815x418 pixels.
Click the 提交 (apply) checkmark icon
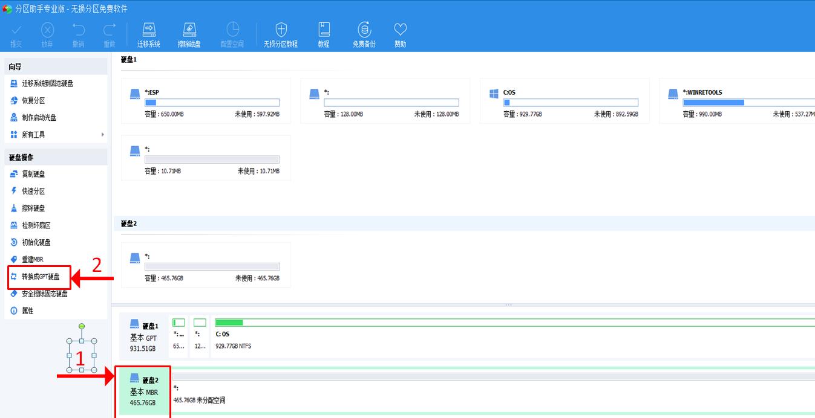pos(16,30)
